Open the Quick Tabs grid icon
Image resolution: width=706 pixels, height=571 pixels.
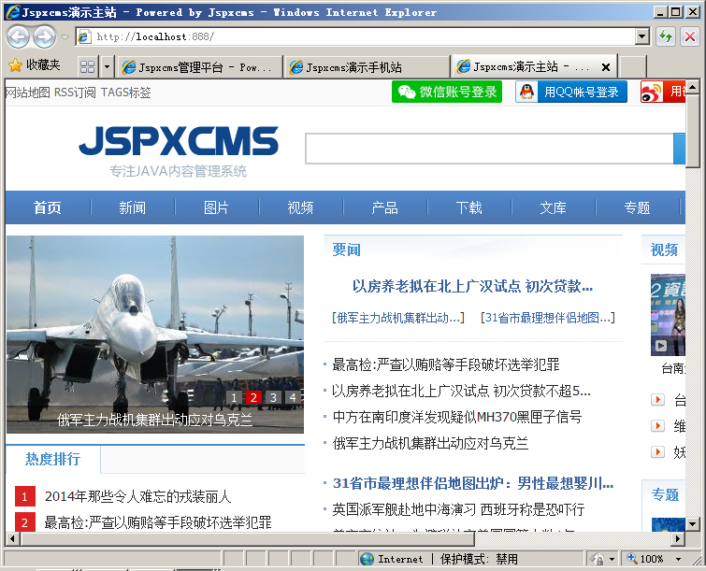click(x=87, y=67)
